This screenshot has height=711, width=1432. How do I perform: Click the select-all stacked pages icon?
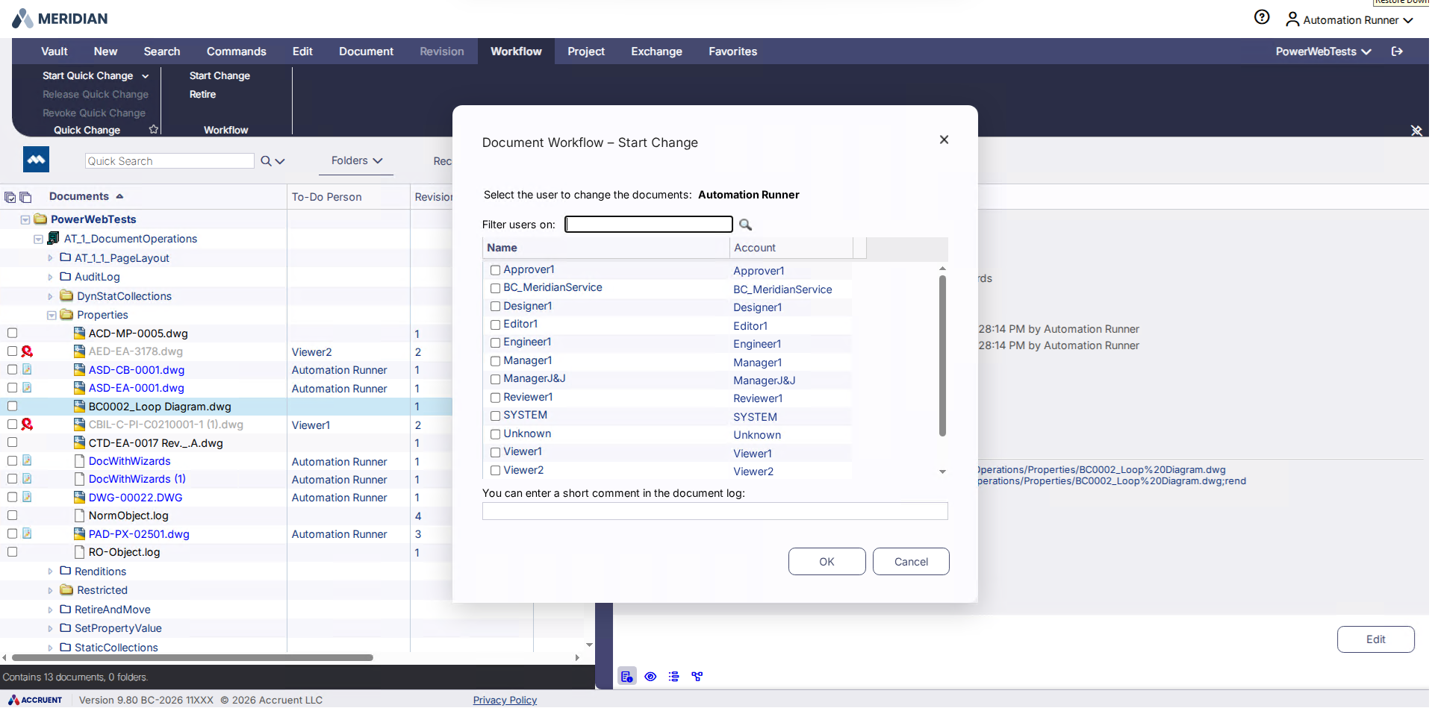coord(10,198)
